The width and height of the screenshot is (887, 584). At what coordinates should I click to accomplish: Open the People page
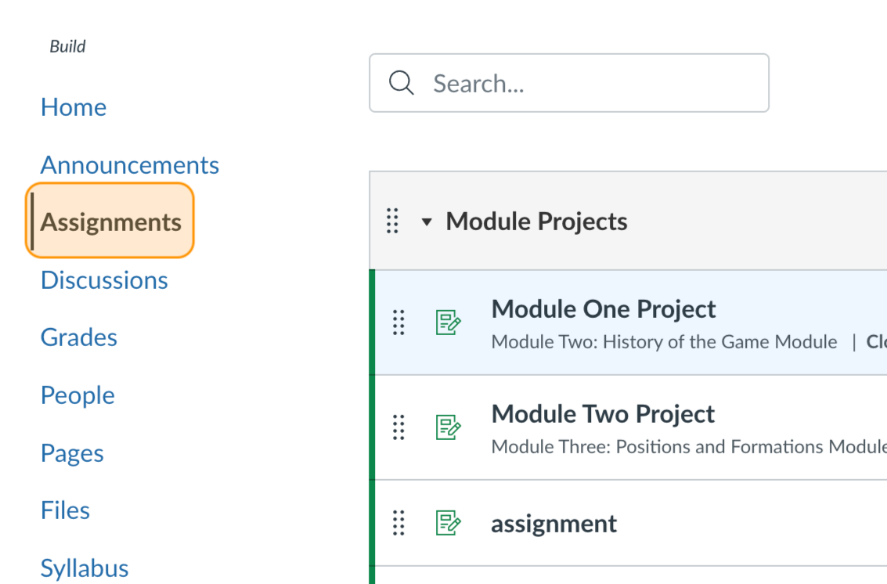[x=78, y=395]
